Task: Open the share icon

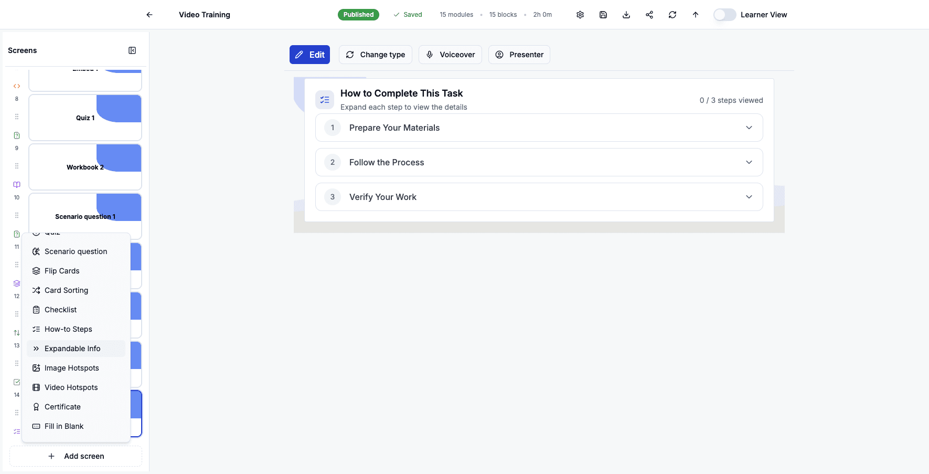Action: tap(649, 15)
